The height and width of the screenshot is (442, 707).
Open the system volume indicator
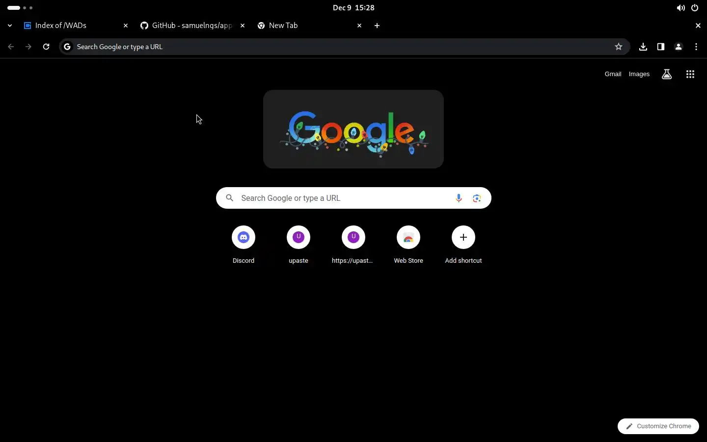click(x=680, y=8)
